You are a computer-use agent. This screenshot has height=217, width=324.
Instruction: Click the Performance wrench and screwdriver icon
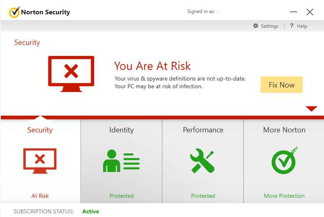coord(202,161)
